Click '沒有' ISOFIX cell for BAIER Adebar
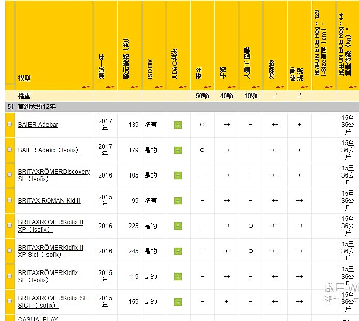This screenshot has width=359, height=321. click(x=150, y=125)
